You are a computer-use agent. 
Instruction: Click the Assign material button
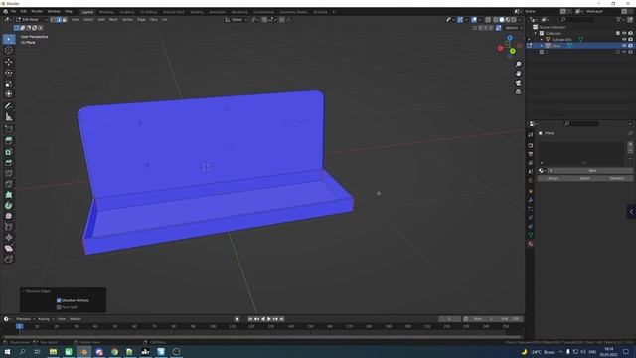pos(553,178)
